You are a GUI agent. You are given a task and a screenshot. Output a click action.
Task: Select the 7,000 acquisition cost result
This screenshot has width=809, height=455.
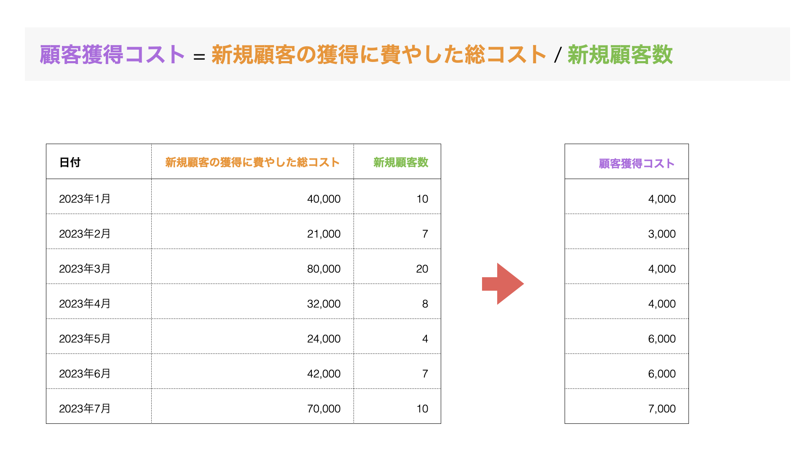(x=662, y=409)
